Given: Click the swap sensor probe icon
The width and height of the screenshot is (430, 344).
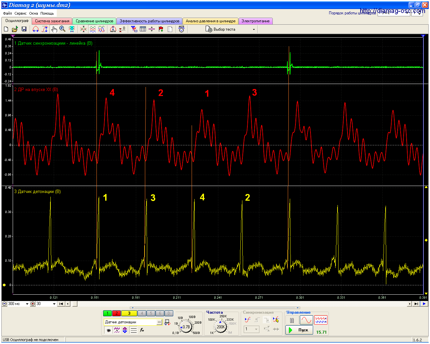Looking at the screenshot, I should 167,322.
